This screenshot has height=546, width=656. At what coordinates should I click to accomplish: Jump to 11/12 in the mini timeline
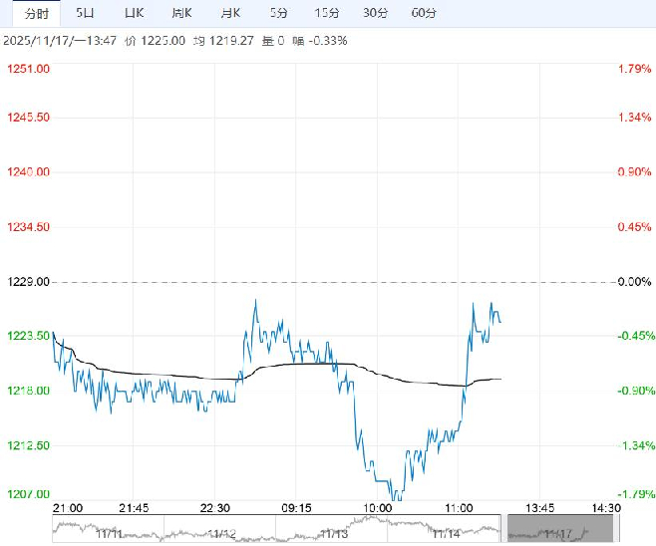(x=221, y=531)
